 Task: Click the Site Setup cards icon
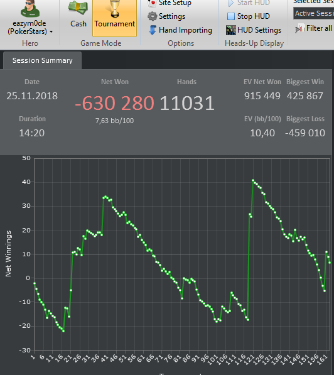[x=152, y=3]
